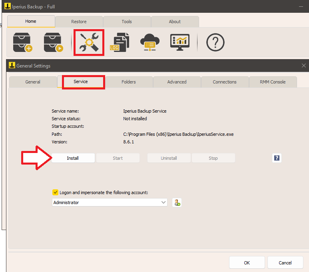Click the General Settings title logo
Viewport: 309px width, 272px height.
pos(12,65)
